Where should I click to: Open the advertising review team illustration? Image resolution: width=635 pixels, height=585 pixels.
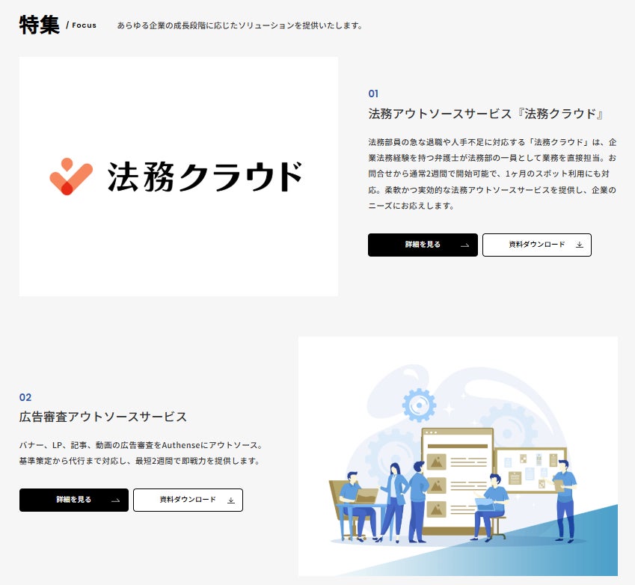pos(458,456)
